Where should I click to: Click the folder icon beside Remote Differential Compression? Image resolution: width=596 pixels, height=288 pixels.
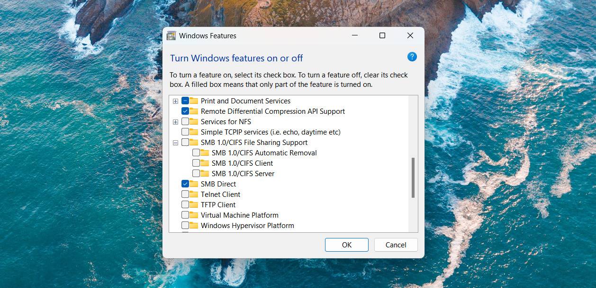pos(194,111)
